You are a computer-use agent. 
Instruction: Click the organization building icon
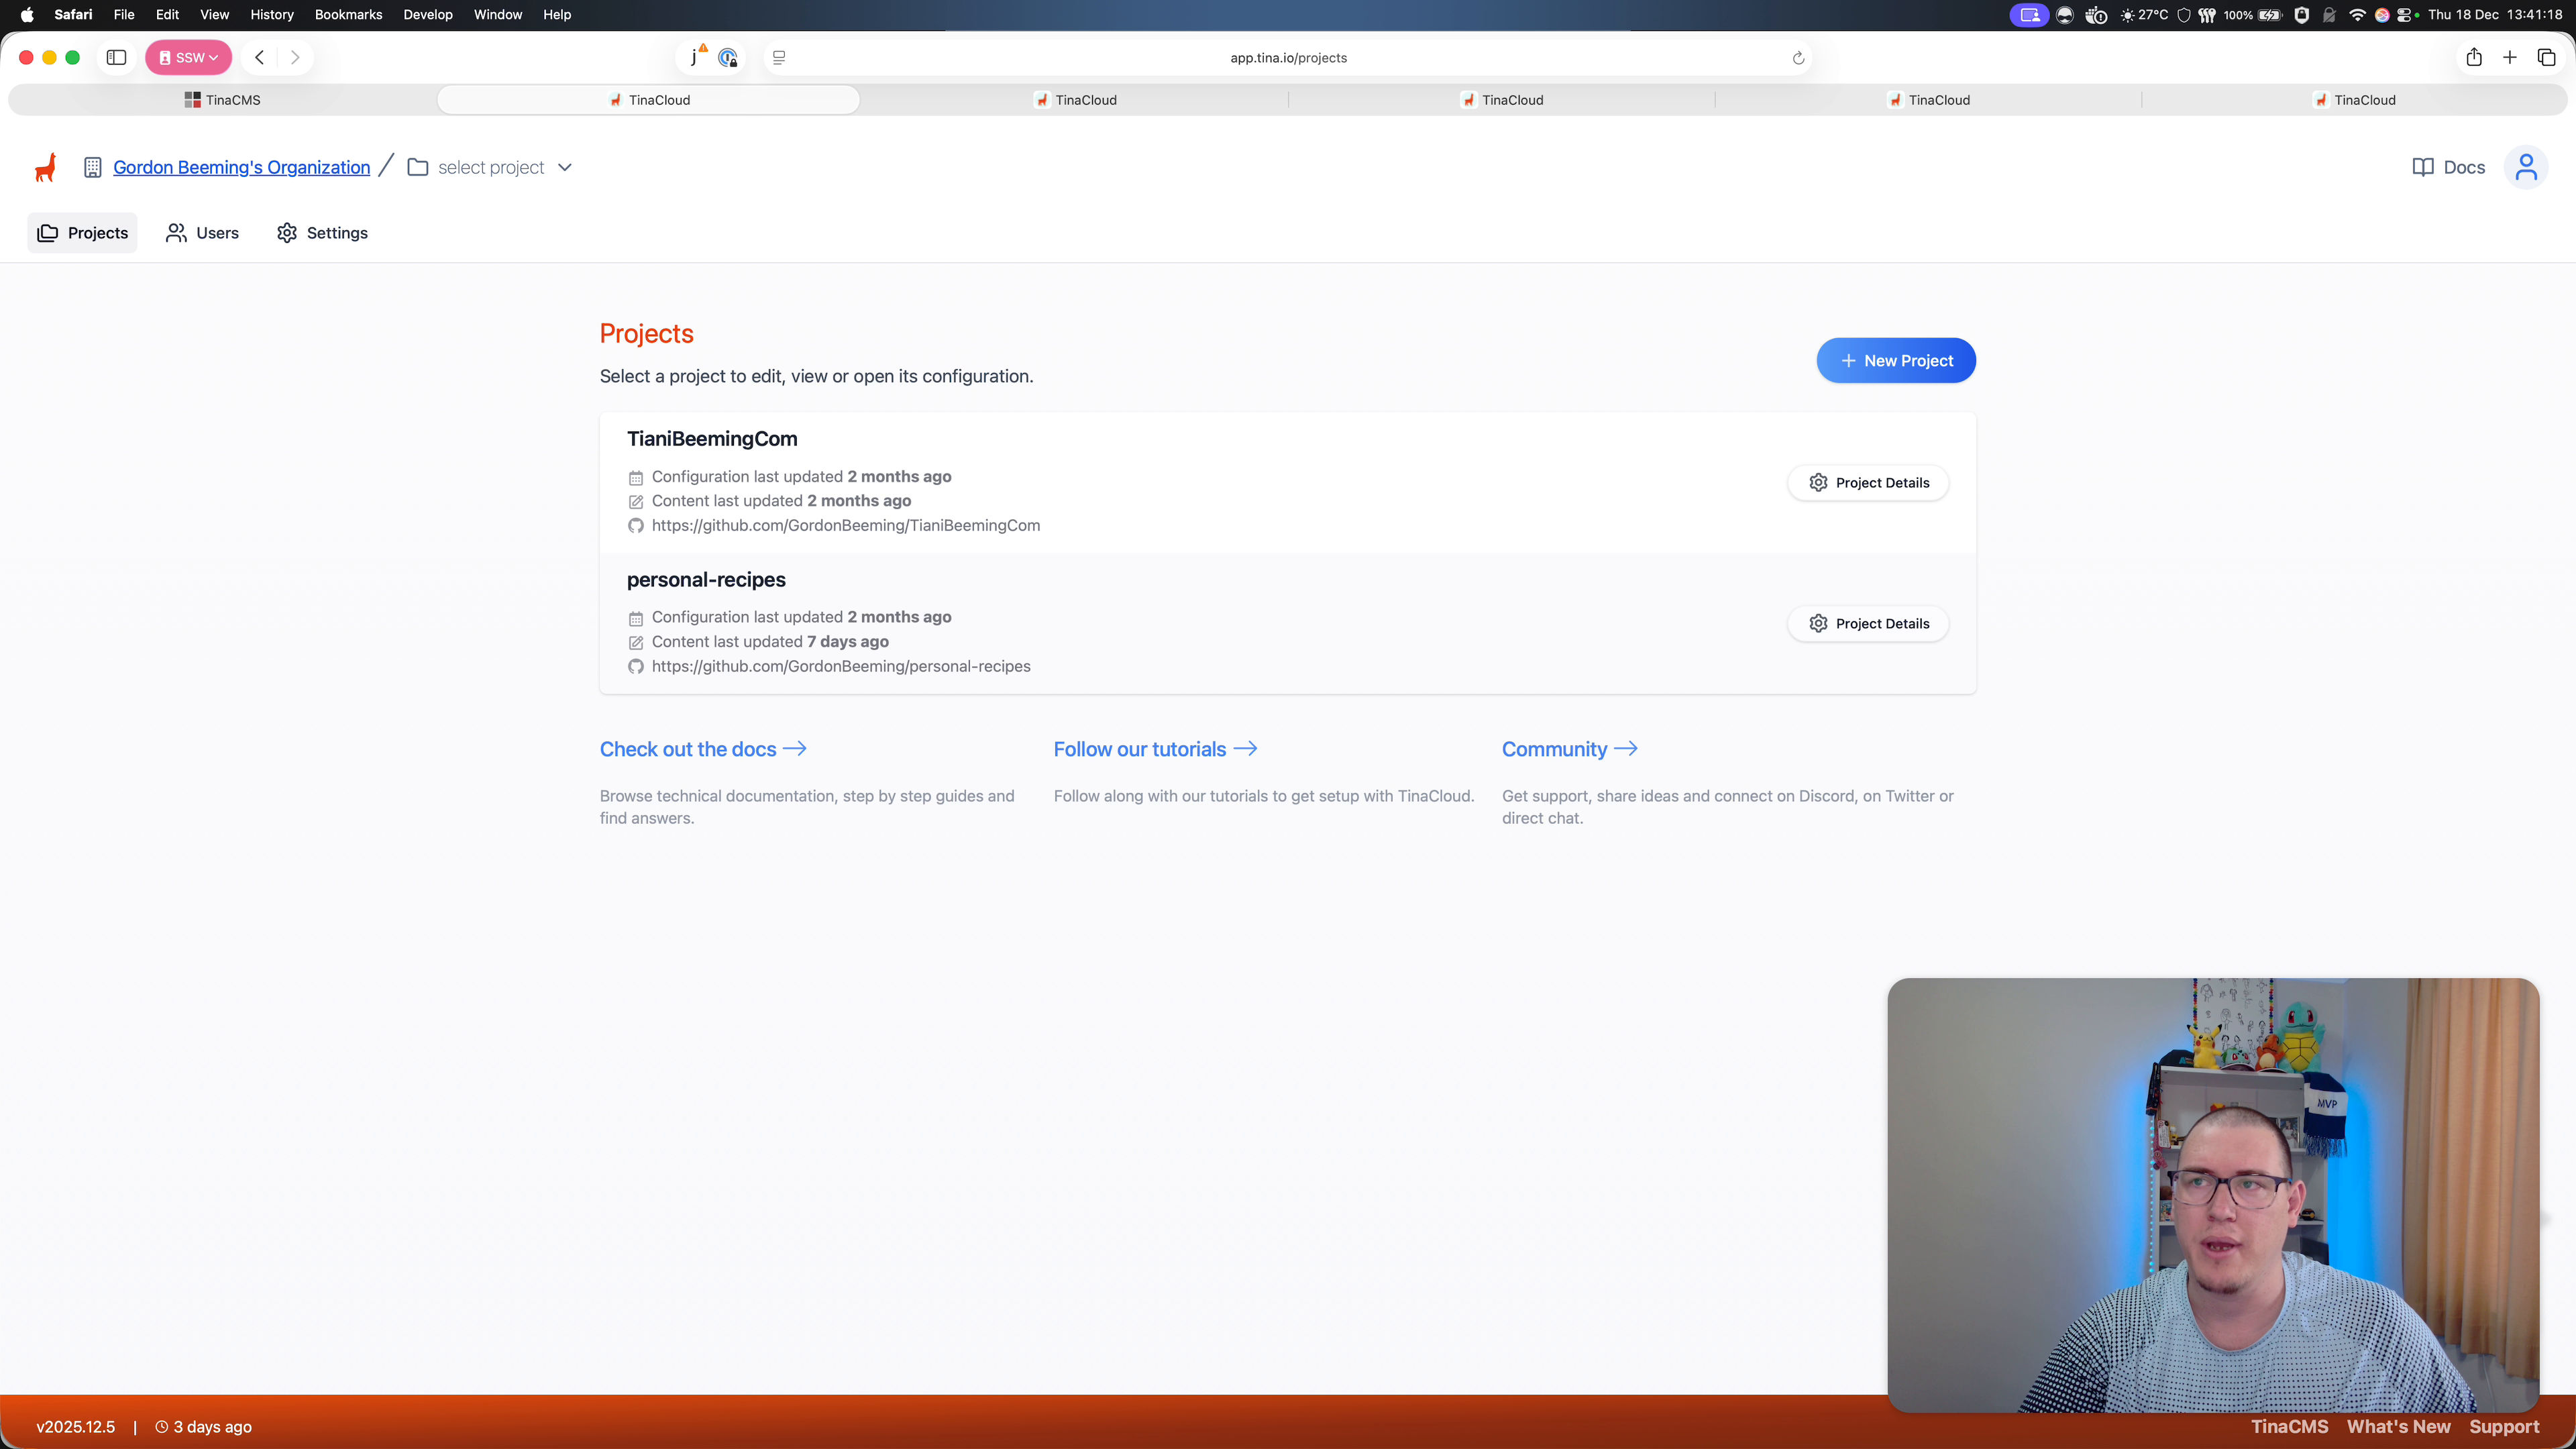point(92,167)
